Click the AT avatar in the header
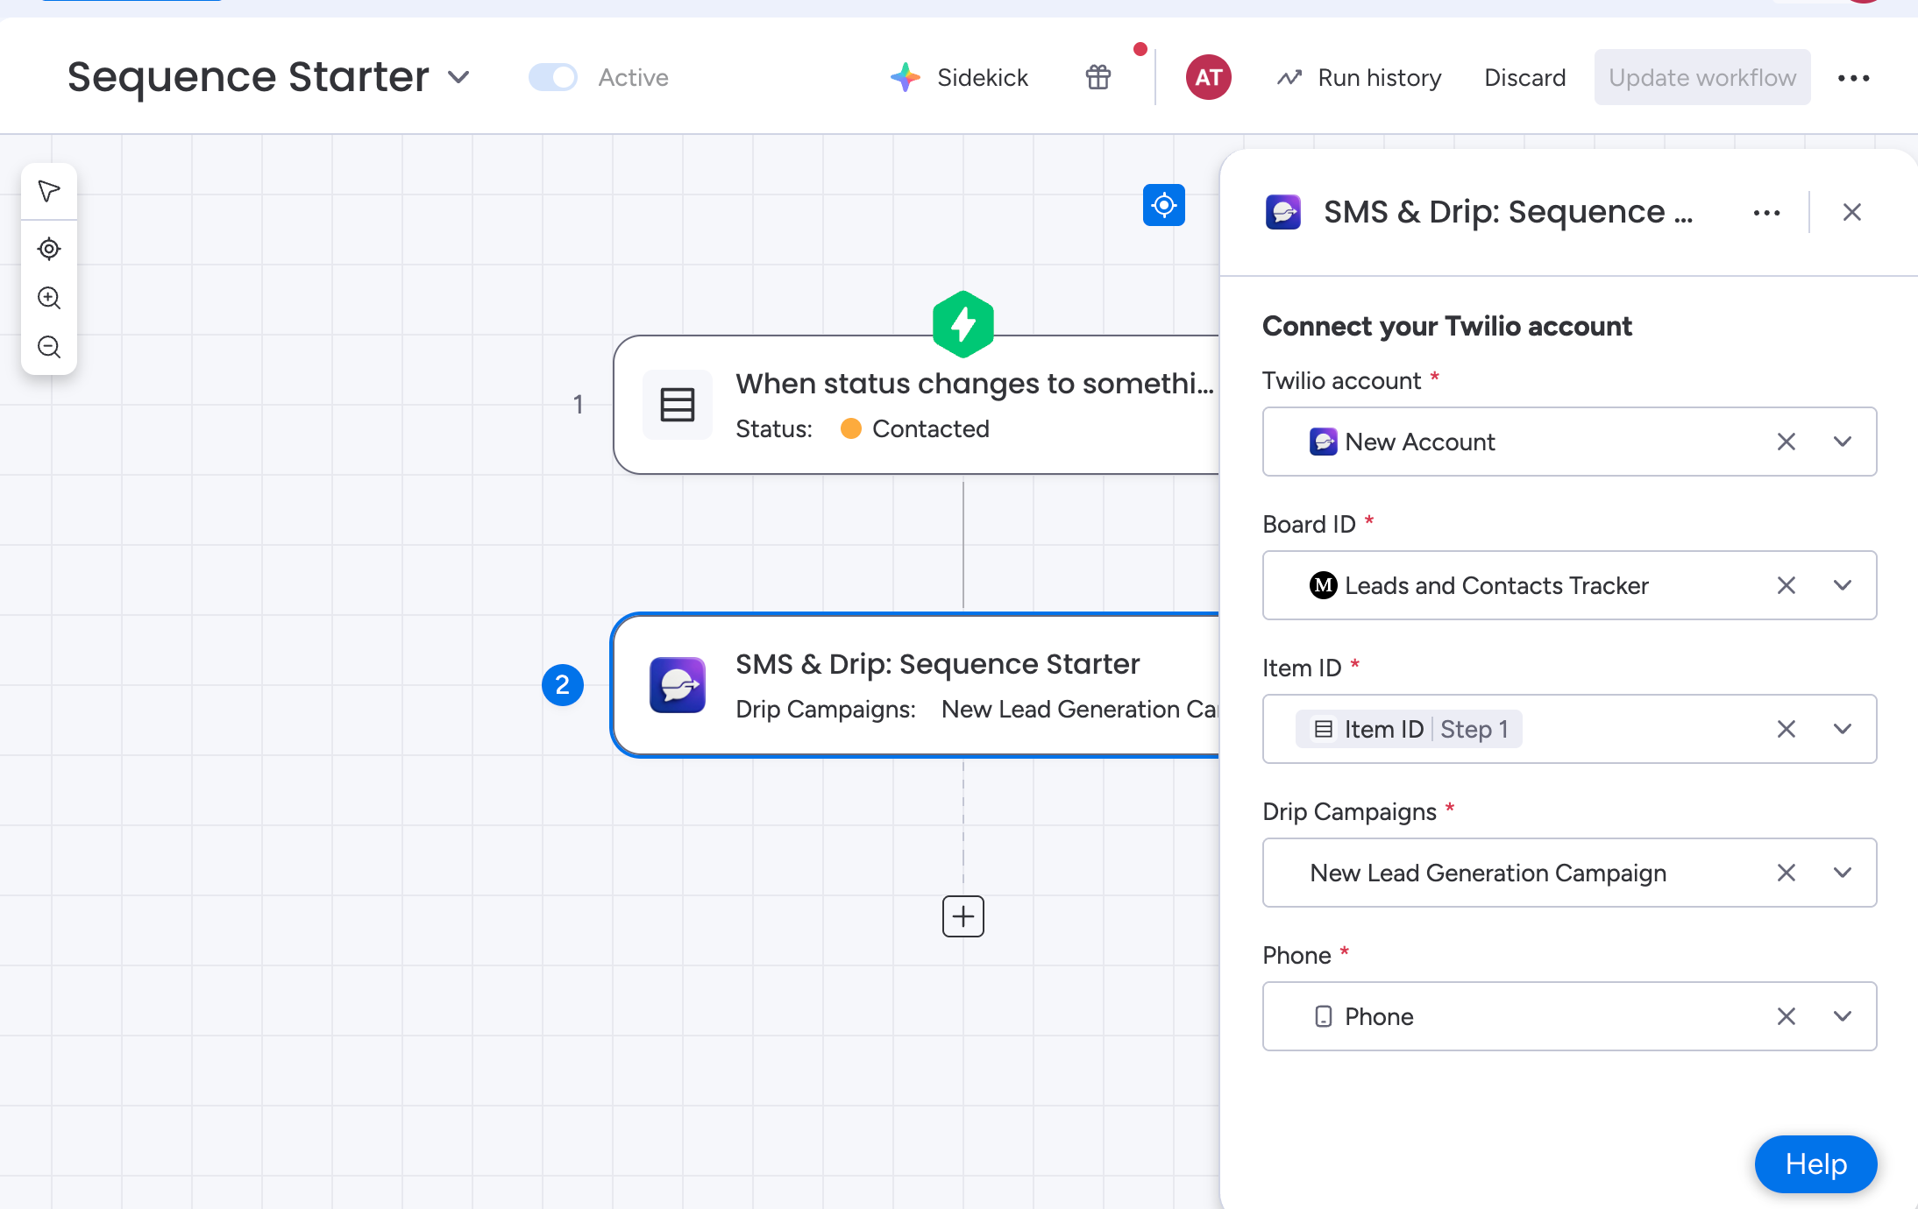 tap(1208, 77)
